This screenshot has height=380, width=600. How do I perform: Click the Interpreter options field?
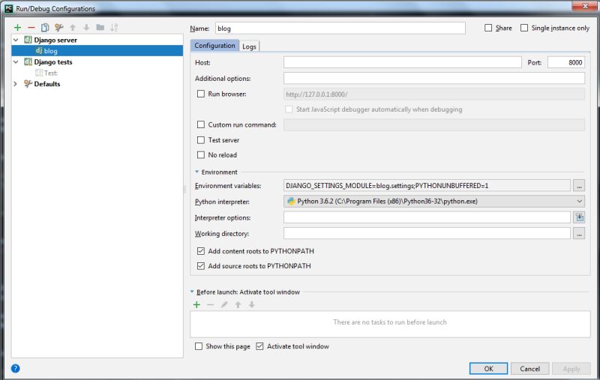point(427,217)
